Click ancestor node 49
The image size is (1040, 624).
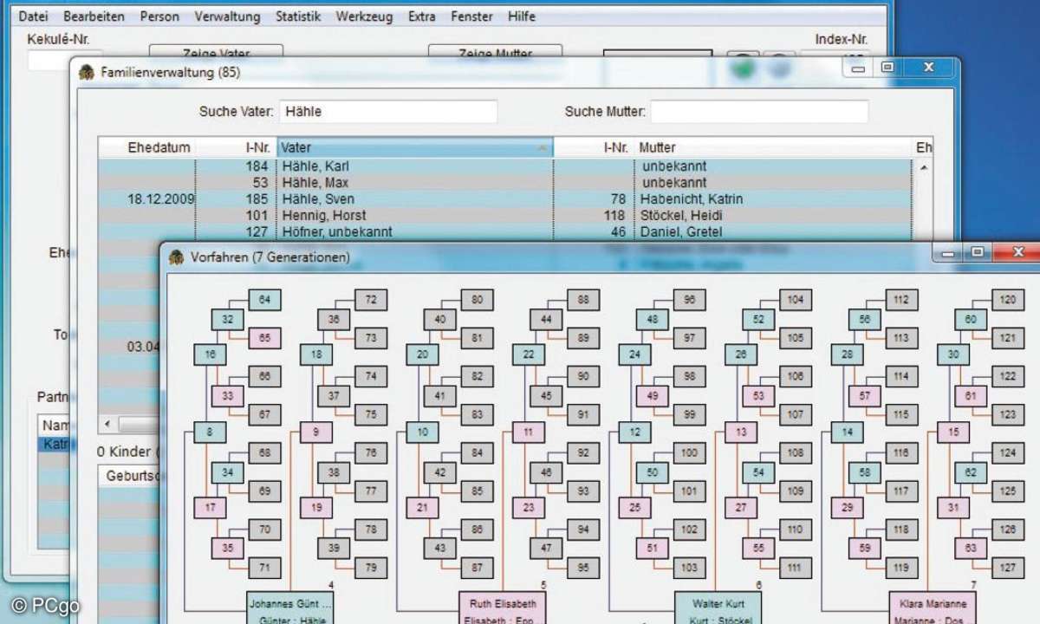coord(652,396)
